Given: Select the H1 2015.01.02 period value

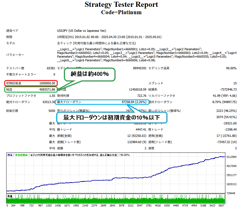Looking at the screenshot, I should (109, 37).
